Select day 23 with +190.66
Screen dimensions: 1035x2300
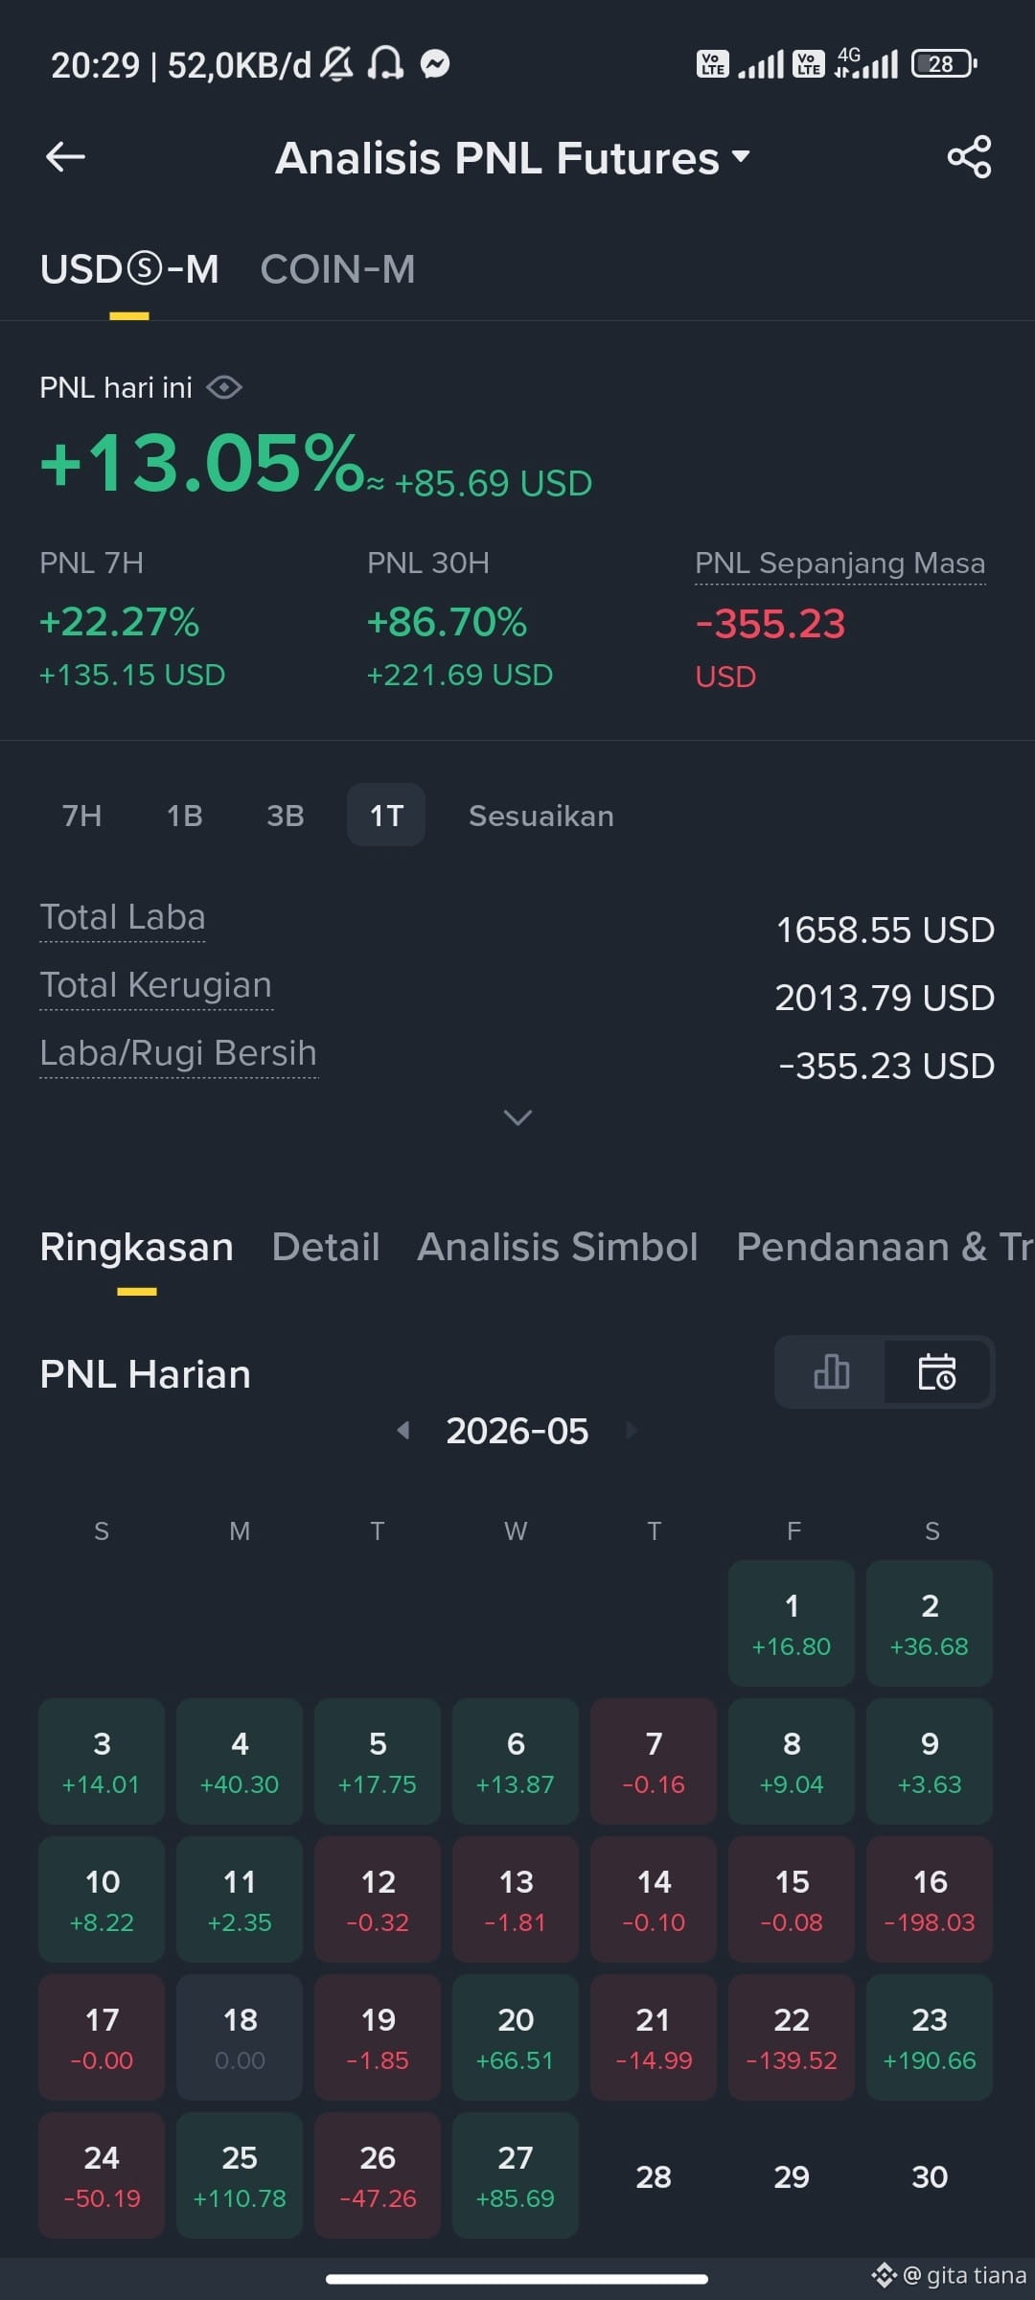point(930,2037)
